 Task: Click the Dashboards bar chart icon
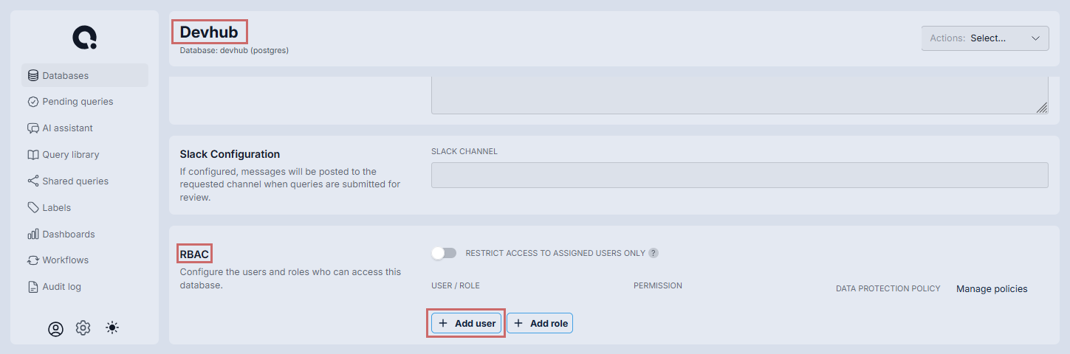33,235
